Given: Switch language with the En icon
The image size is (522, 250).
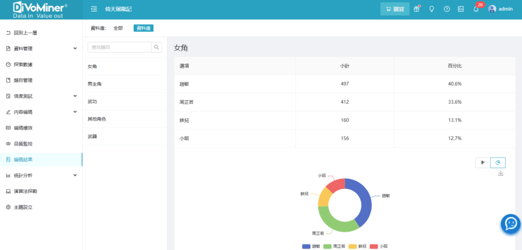Looking at the screenshot, I should pyautogui.click(x=461, y=9).
